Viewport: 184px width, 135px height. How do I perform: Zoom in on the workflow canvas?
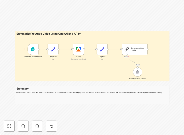pos(23,126)
